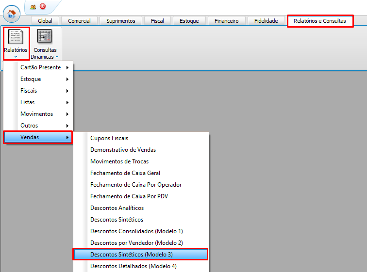Open Fechamento de Caixa Geral
This screenshot has height=272, width=367.
point(141,173)
